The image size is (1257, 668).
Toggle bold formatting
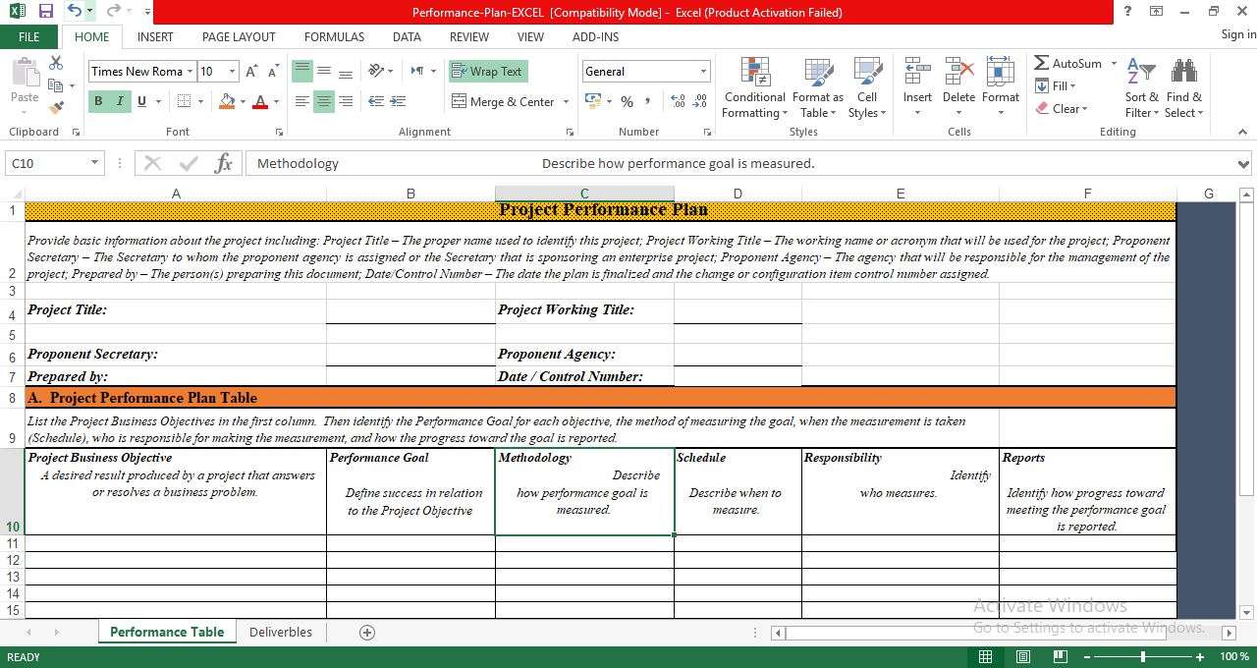pos(98,101)
